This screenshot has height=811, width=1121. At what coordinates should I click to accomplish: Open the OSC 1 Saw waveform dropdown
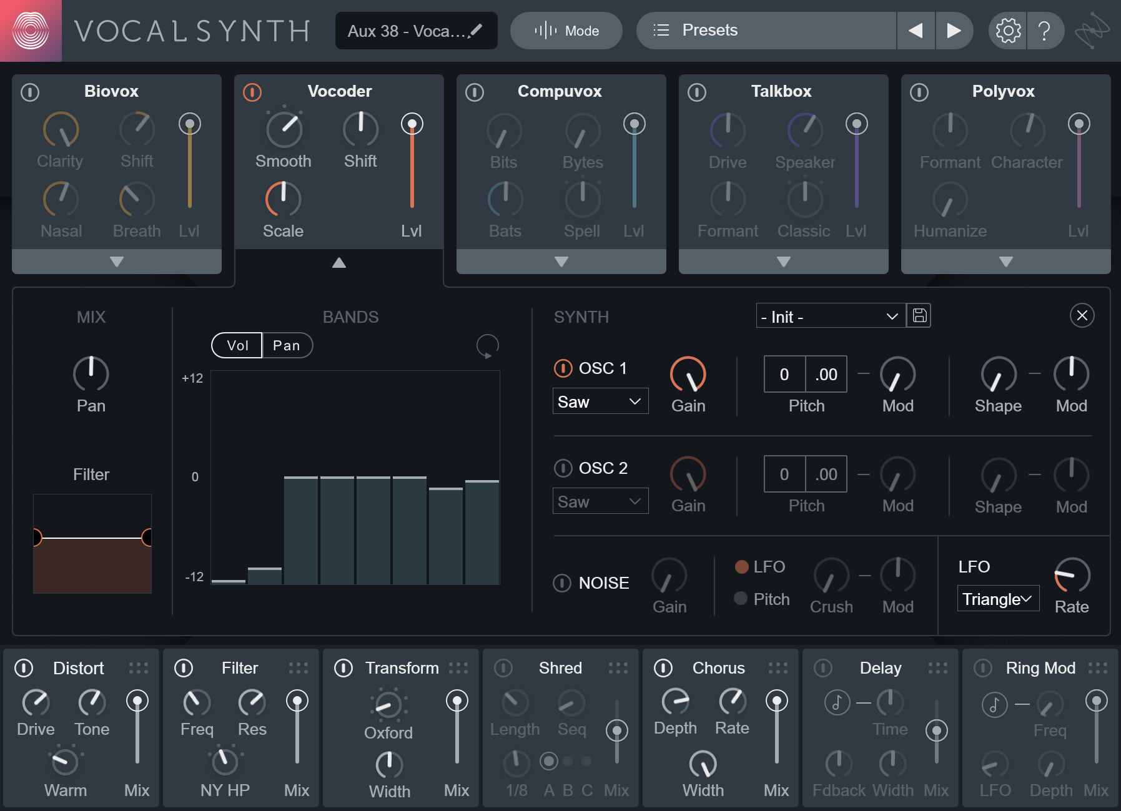click(x=600, y=401)
